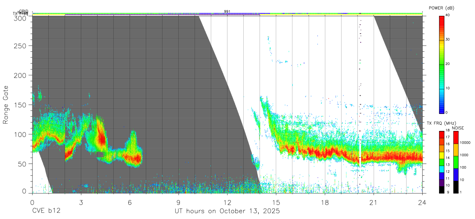
Task: Pick the purple 10–11 MHz segment of the TX FRQ bar
Action: click(x=442, y=182)
